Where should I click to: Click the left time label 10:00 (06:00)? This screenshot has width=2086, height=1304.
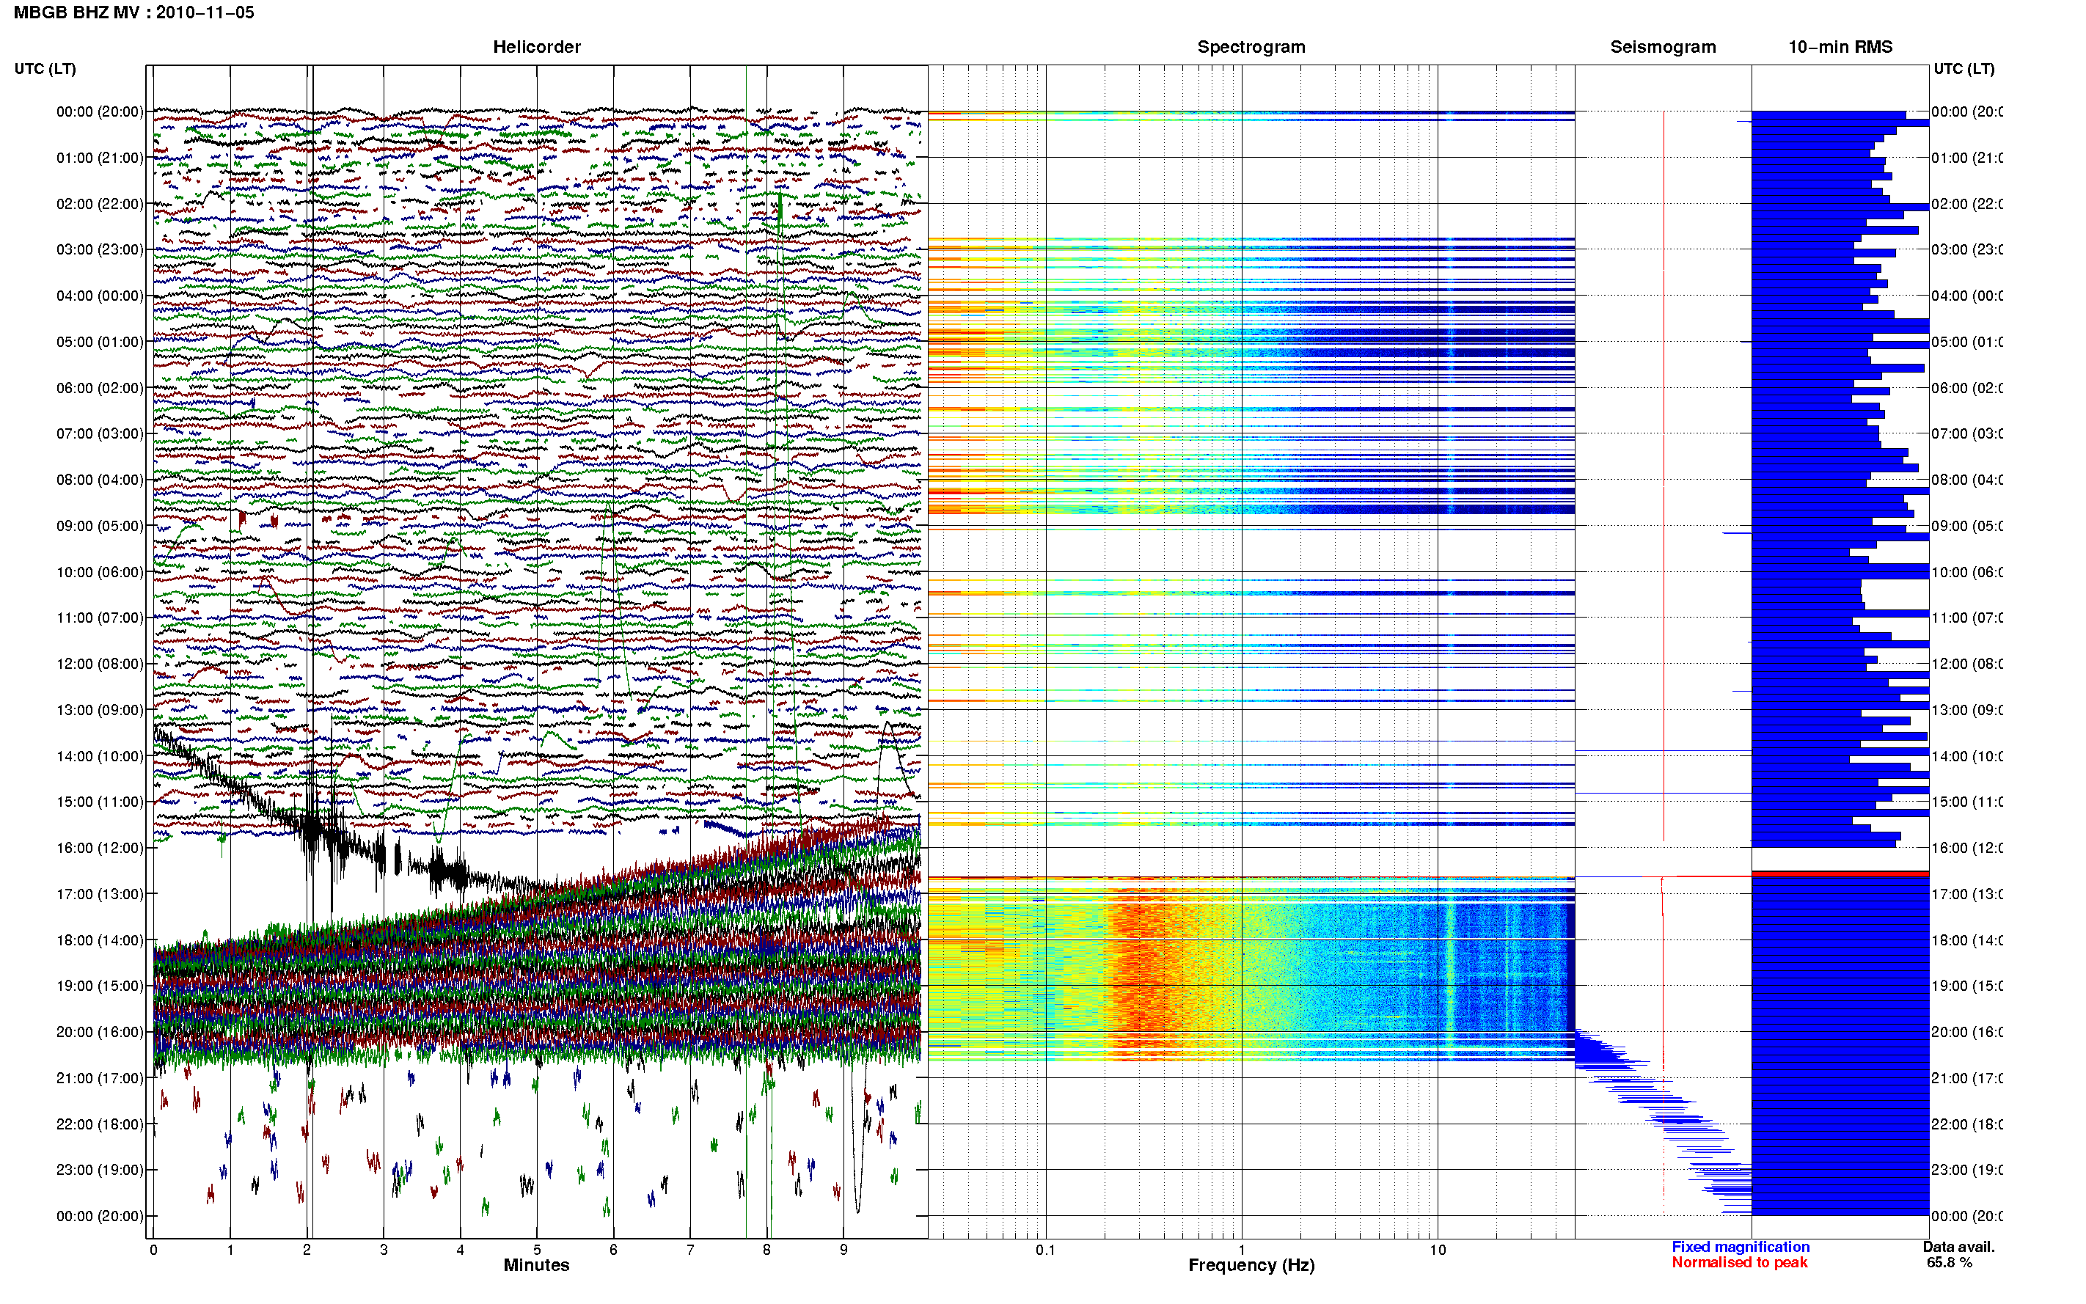point(100,572)
